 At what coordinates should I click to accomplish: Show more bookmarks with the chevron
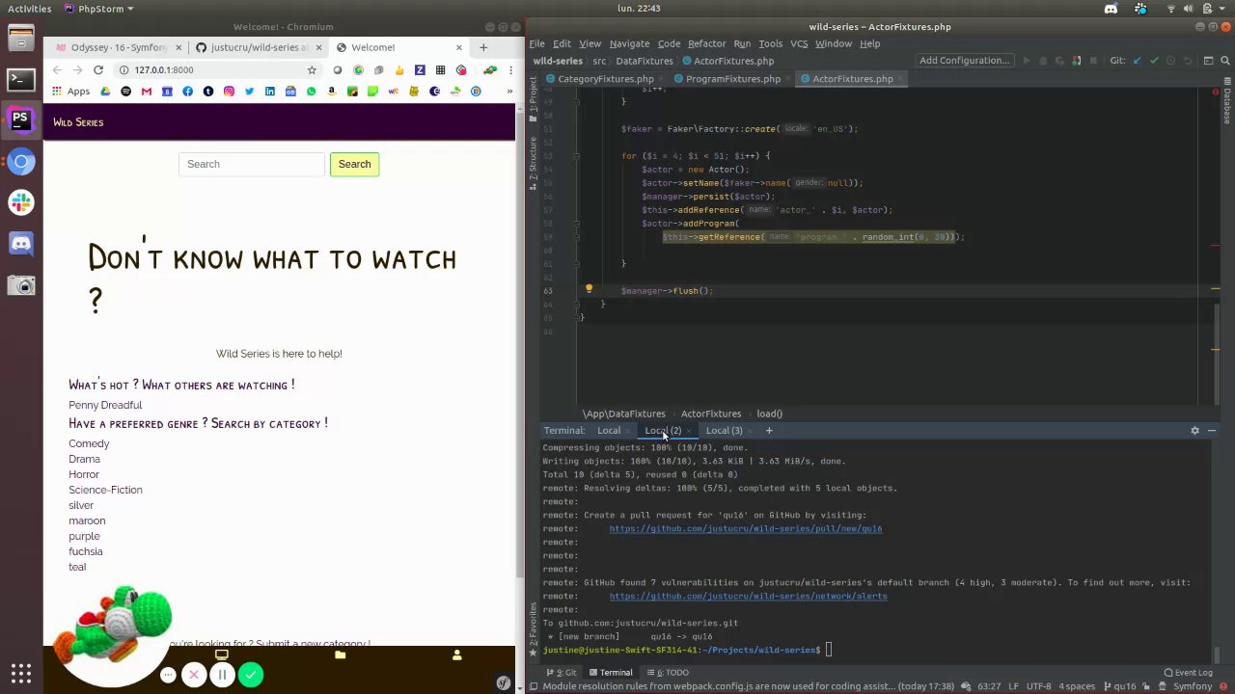511,92
